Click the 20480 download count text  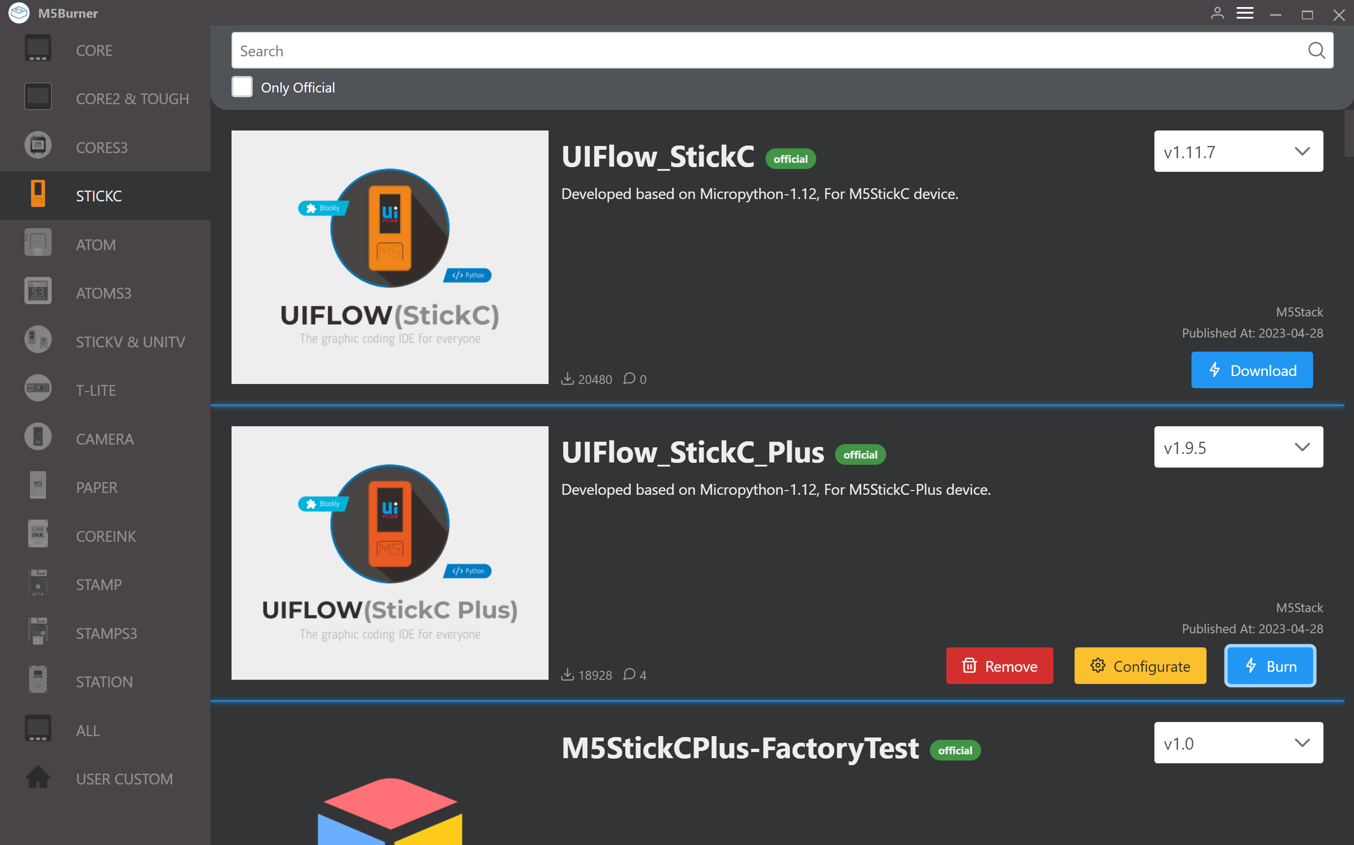(x=595, y=379)
